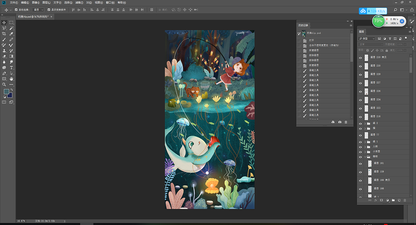Create new snapshot in History panel
416x225 pixels.
pos(340,122)
